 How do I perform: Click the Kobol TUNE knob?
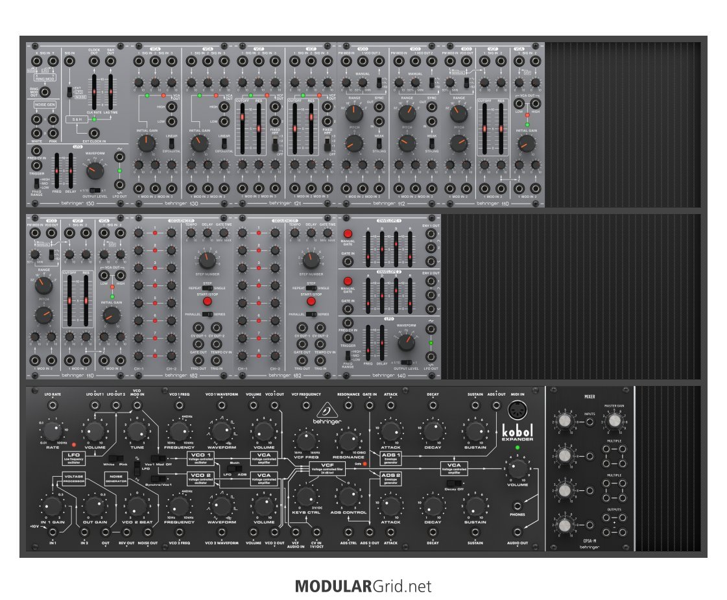tap(137, 431)
